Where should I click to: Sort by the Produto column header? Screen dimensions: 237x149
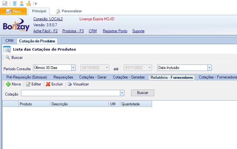coord(34,104)
